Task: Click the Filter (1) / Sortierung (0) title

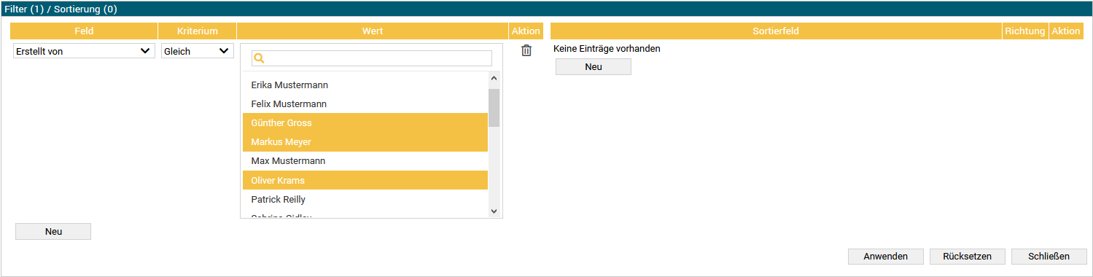Action: click(x=61, y=9)
